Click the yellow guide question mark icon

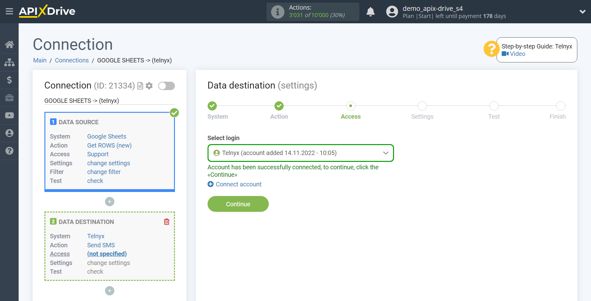(491, 49)
